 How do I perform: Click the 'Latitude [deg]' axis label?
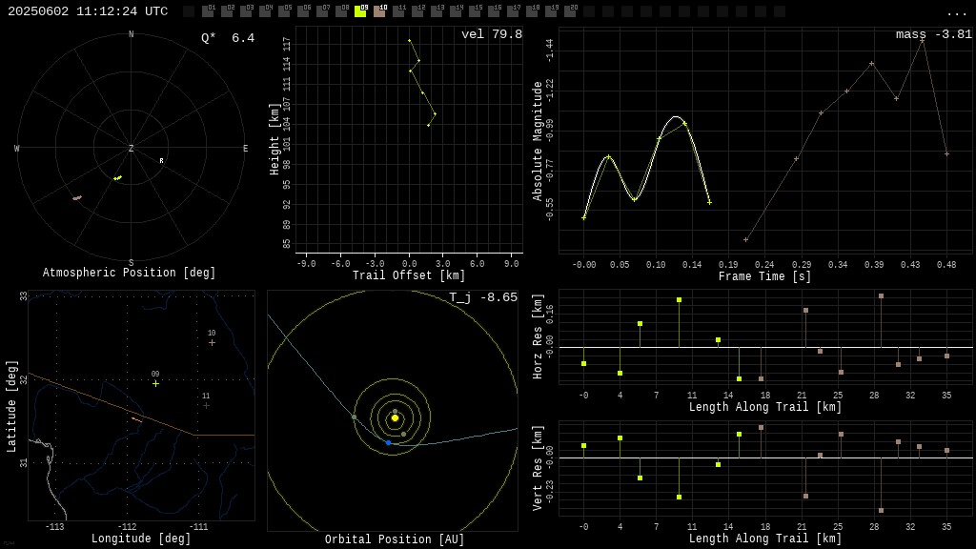[x=11, y=406]
